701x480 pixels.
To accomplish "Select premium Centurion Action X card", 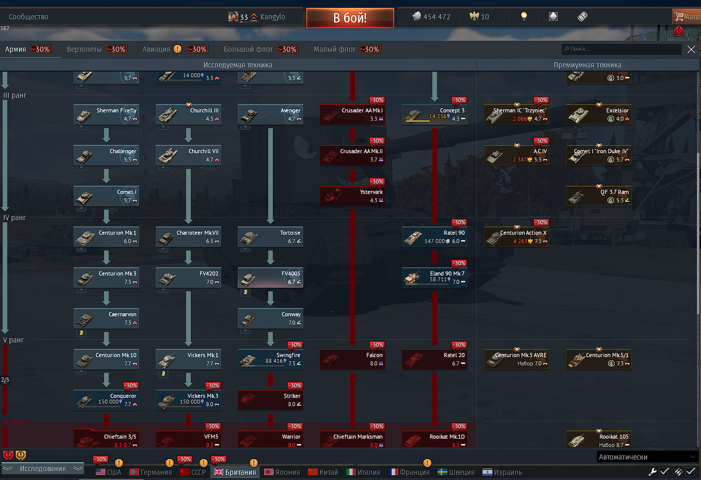I will (516, 237).
